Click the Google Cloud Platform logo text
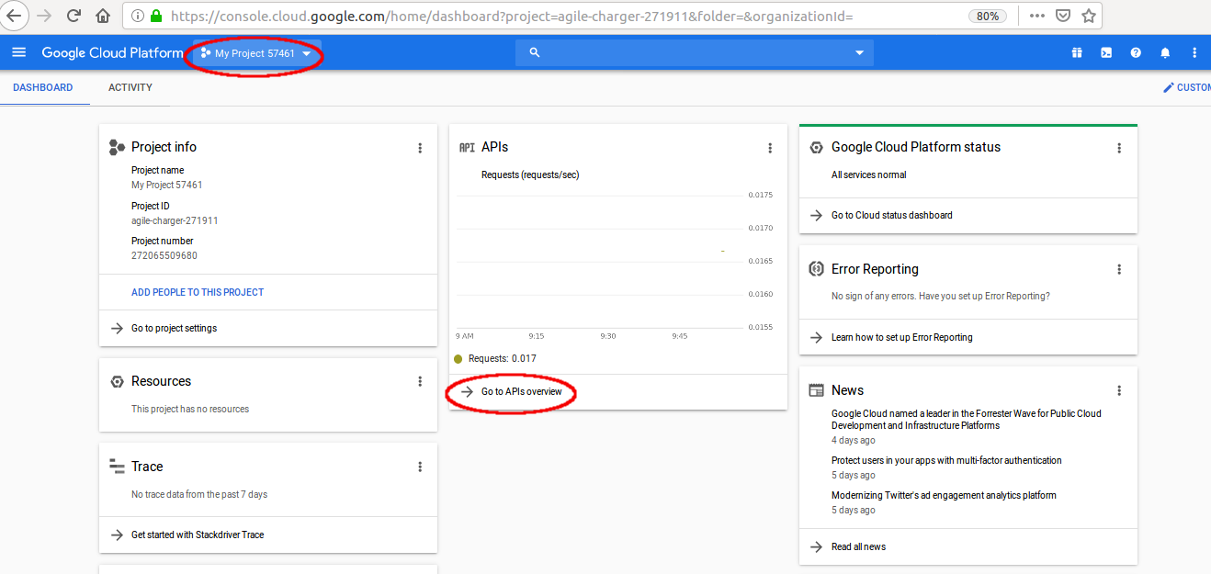1211x574 pixels. [112, 53]
